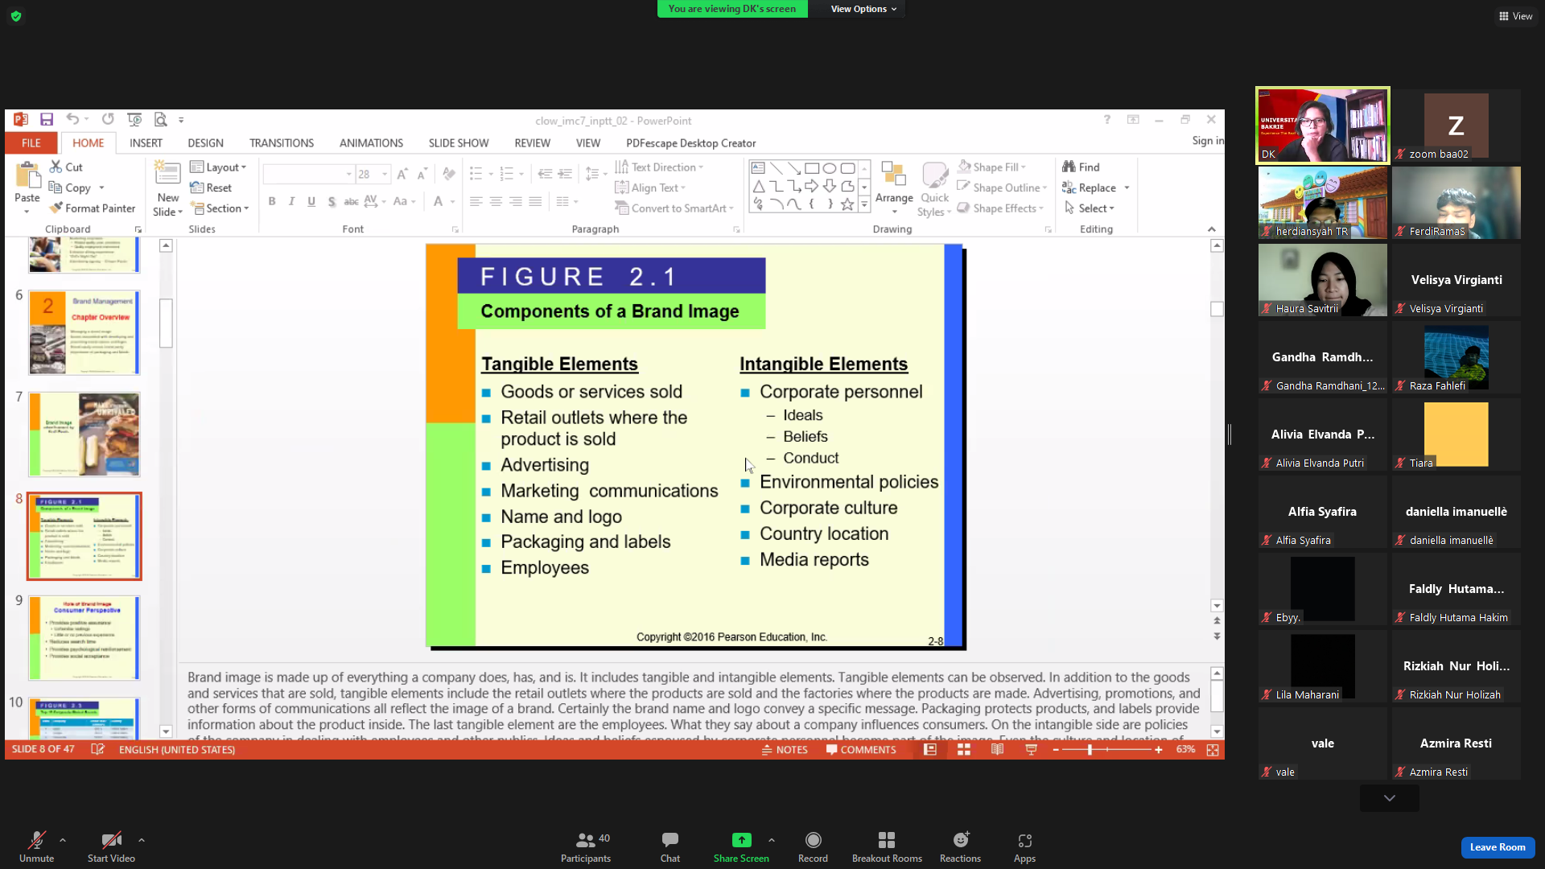Toggle the Comments pane in status bar

[x=860, y=749]
